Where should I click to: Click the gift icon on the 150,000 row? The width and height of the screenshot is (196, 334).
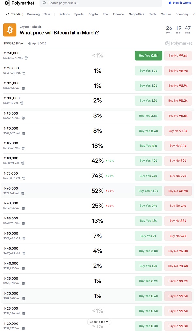tap(26, 58)
